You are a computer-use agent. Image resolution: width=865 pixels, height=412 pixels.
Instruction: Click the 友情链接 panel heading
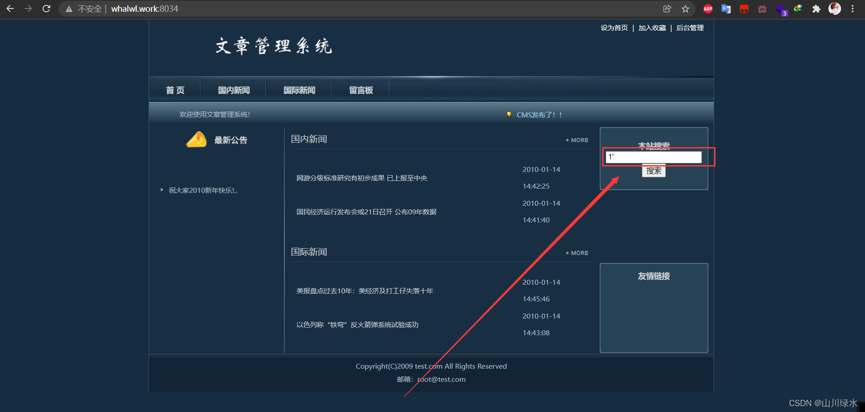[x=654, y=276]
